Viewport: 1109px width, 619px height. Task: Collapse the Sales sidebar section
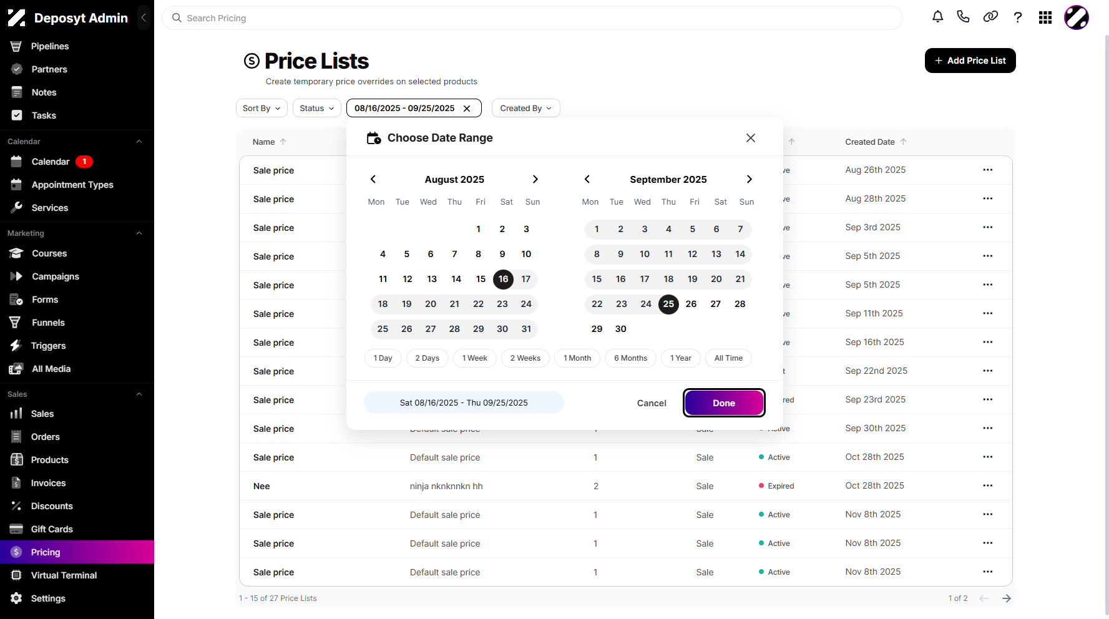pyautogui.click(x=139, y=394)
